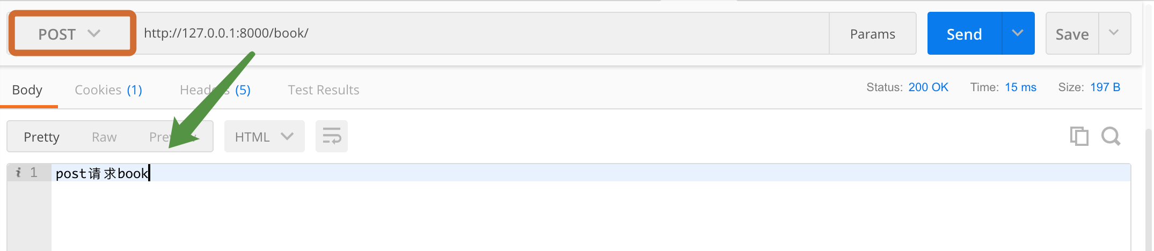Switch to Raw view mode

pos(104,137)
